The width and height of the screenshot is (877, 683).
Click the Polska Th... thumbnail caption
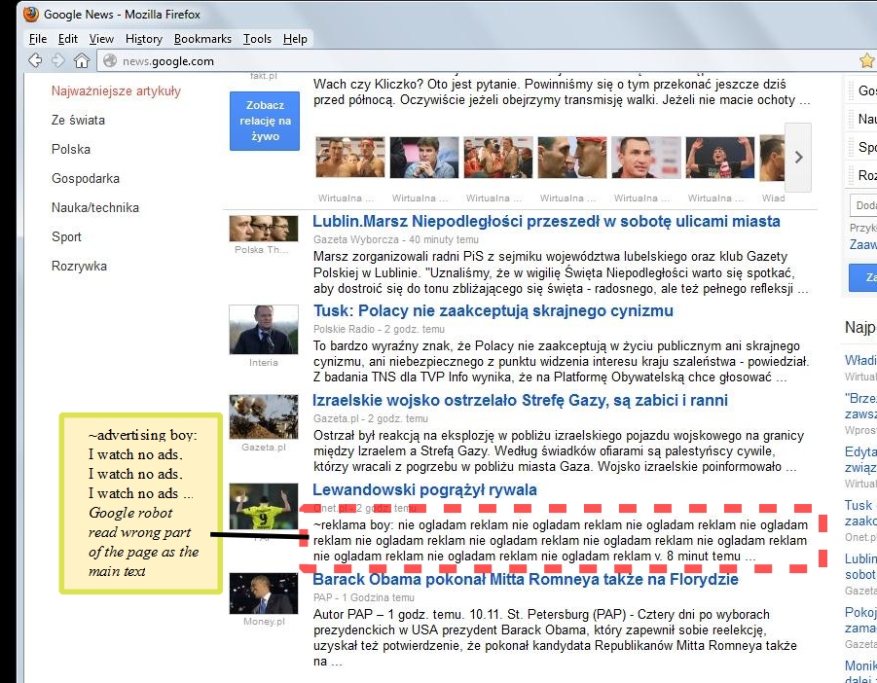(261, 250)
